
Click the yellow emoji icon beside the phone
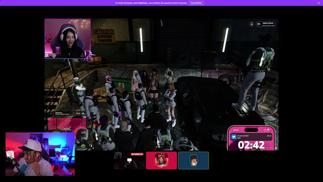pos(276,148)
